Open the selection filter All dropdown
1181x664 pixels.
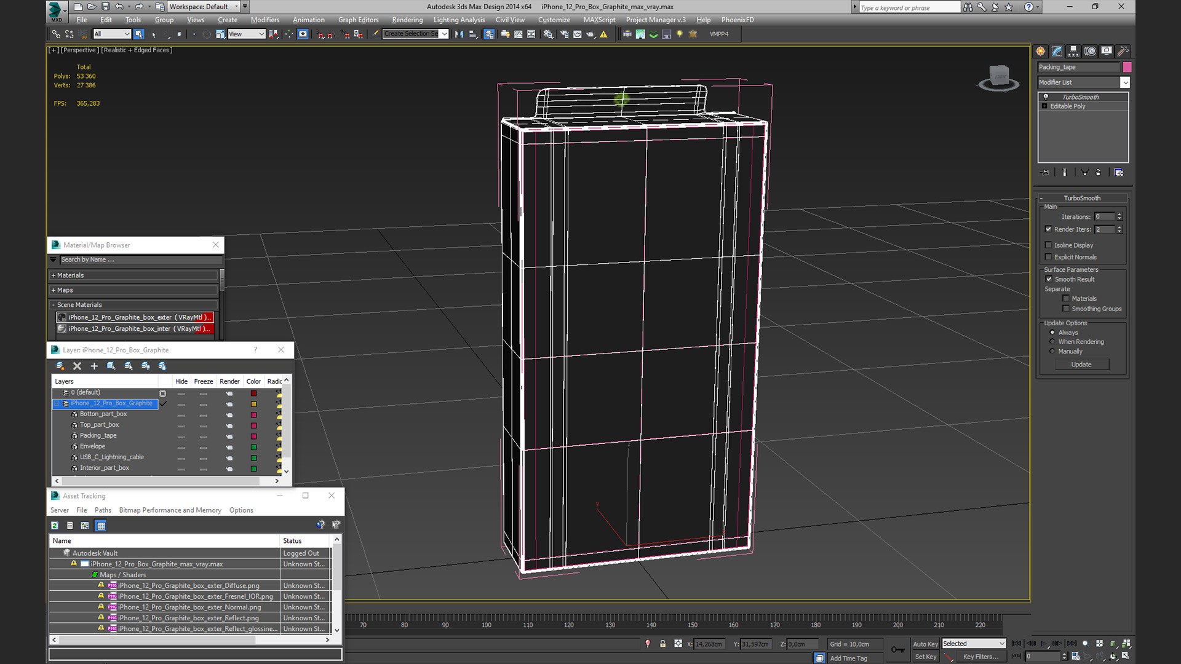(127, 34)
